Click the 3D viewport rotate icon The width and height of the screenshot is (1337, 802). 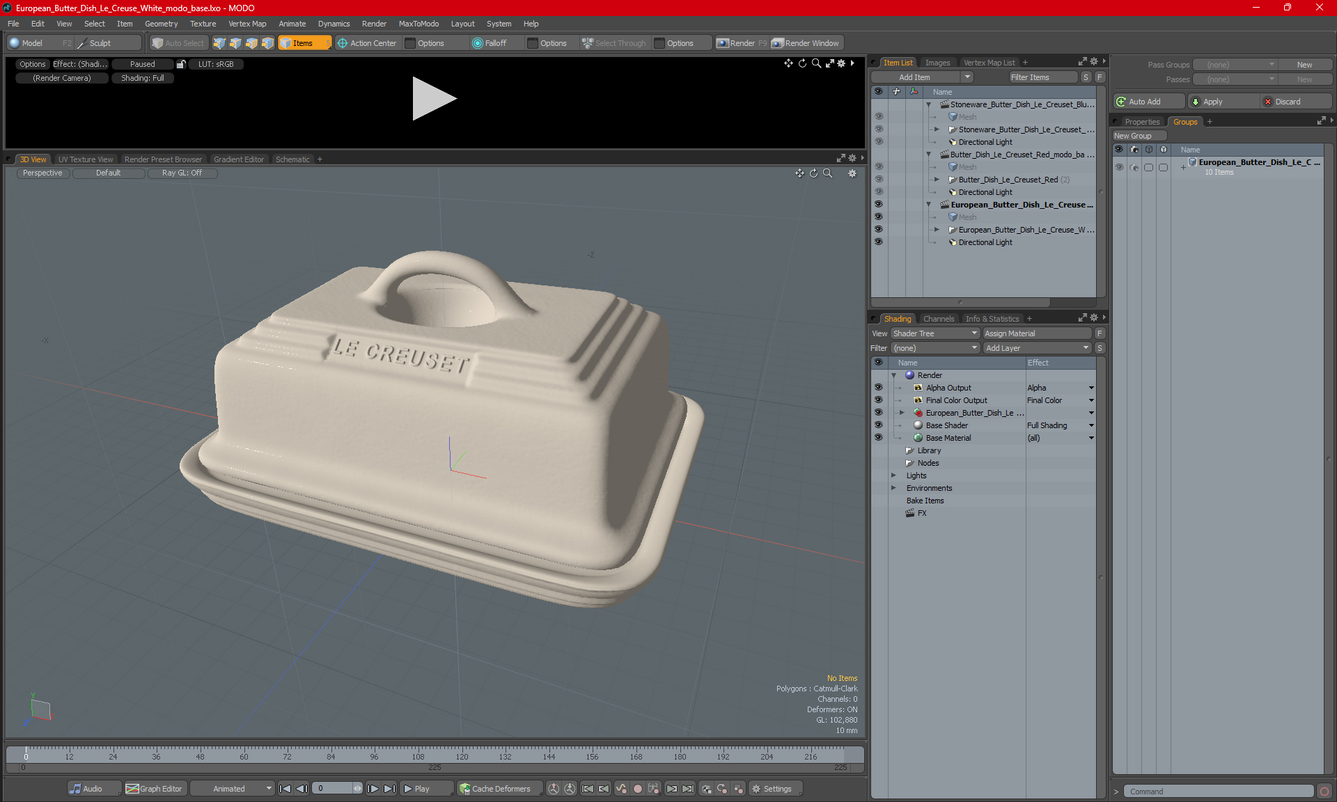(x=813, y=173)
